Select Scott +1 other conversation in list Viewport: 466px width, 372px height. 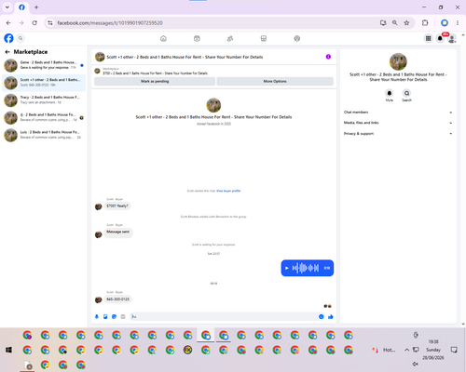coord(44,83)
